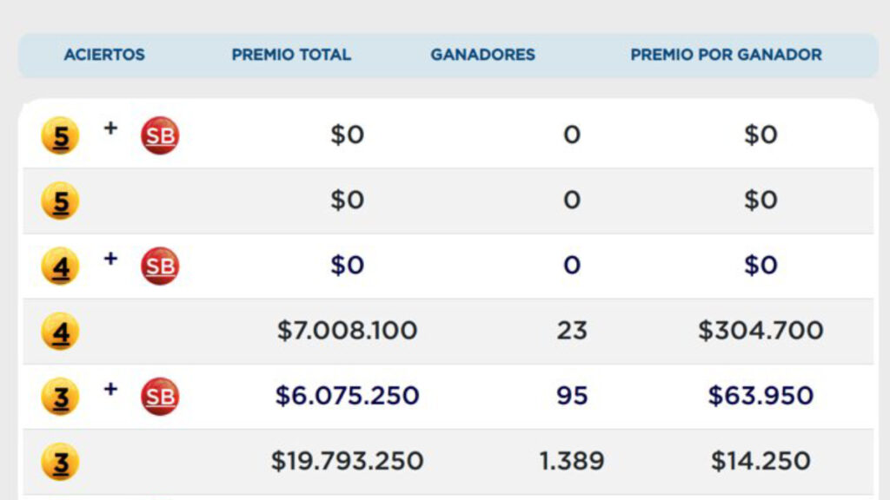Select the ACIERTOS column header
This screenshot has height=500, width=890.
104,55
